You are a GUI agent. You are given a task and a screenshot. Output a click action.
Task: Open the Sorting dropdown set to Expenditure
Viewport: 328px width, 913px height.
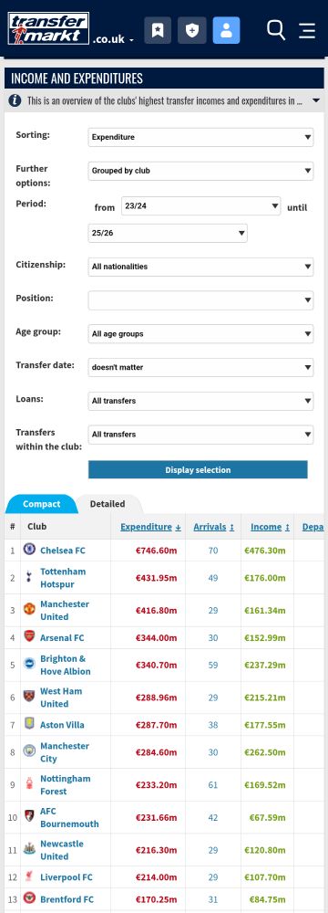(x=200, y=138)
